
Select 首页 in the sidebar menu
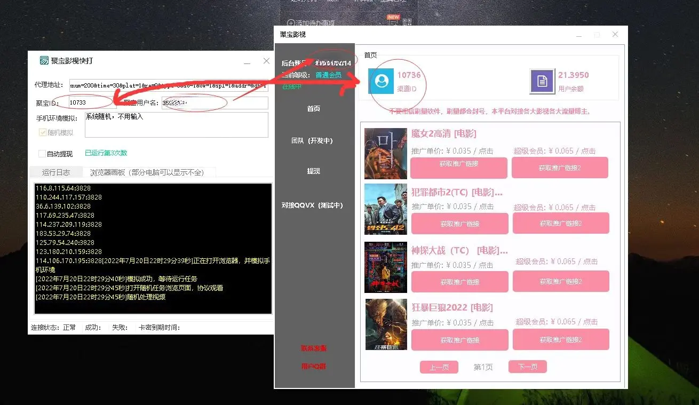pos(314,108)
